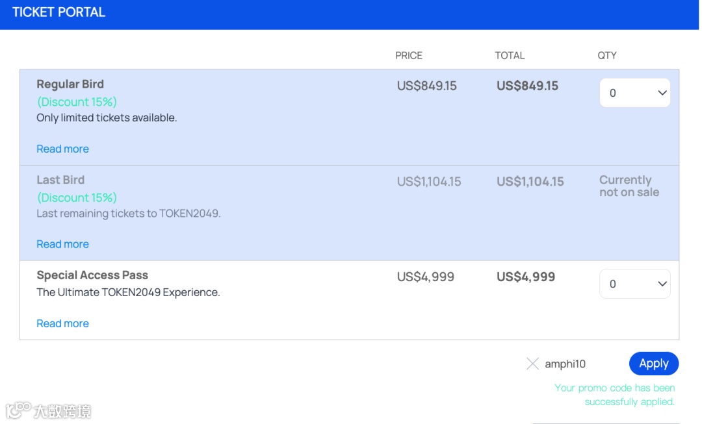Image resolution: width=702 pixels, height=424 pixels.
Task: Click the TICKET PORTAL header title
Action: (58, 12)
